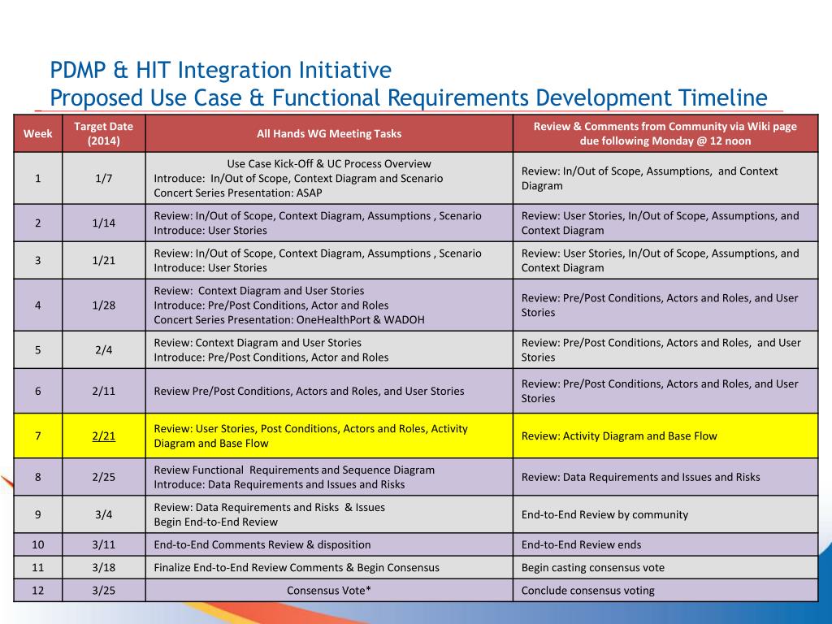
Task: Click the '3/11' target date cell
Action: tap(103, 544)
